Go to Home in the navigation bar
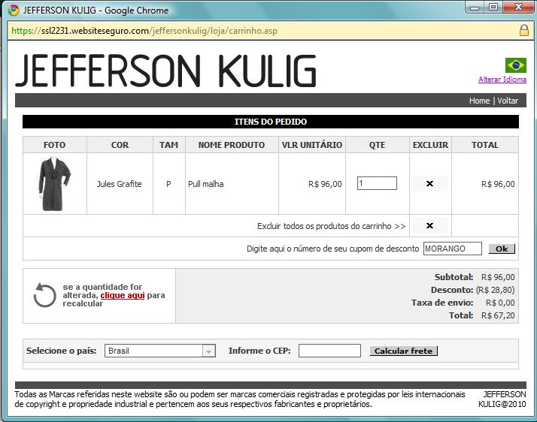 [479, 101]
